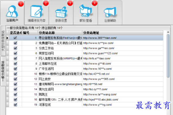The width and height of the screenshot is (173, 115).
Task: Sort by the 是否选中 column header
Action: click(x=16, y=33)
